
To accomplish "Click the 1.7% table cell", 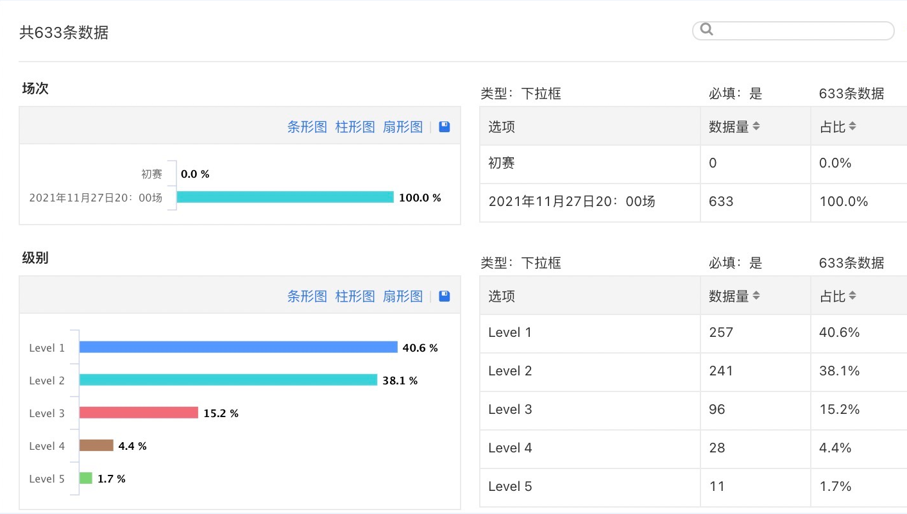I will coord(859,487).
